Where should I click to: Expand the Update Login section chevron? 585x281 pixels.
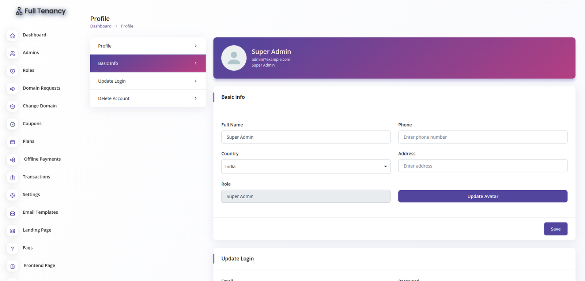[196, 81]
